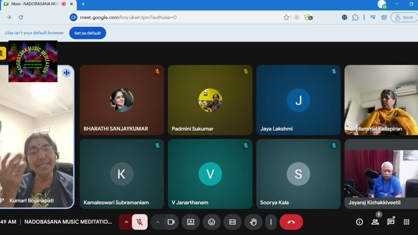Click muted mic icon on V Janarthanam tile
This screenshot has width=418, height=235.
[246, 146]
